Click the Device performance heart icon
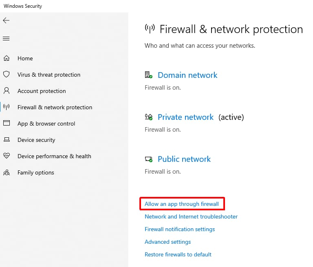The image size is (313, 267). 7,156
